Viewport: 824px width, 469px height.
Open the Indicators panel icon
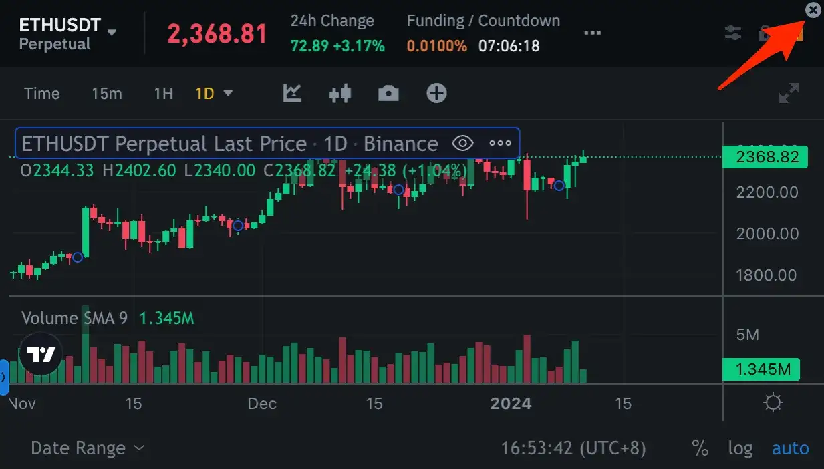pos(292,93)
